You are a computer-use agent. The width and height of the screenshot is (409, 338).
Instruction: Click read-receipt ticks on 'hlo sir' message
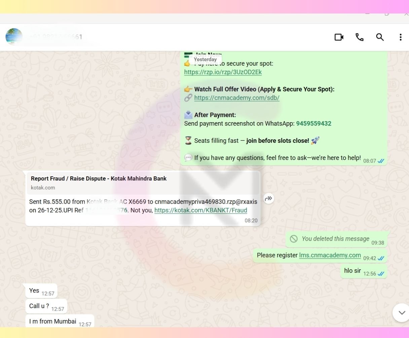point(381,274)
